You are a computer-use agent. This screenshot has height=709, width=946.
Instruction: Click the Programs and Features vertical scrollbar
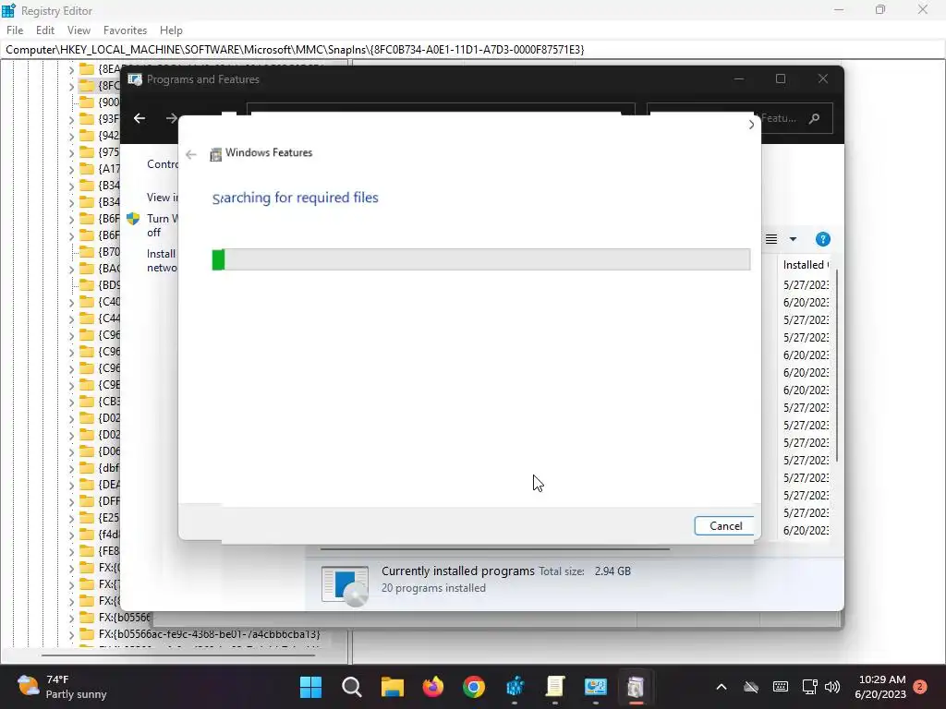[x=837, y=366]
